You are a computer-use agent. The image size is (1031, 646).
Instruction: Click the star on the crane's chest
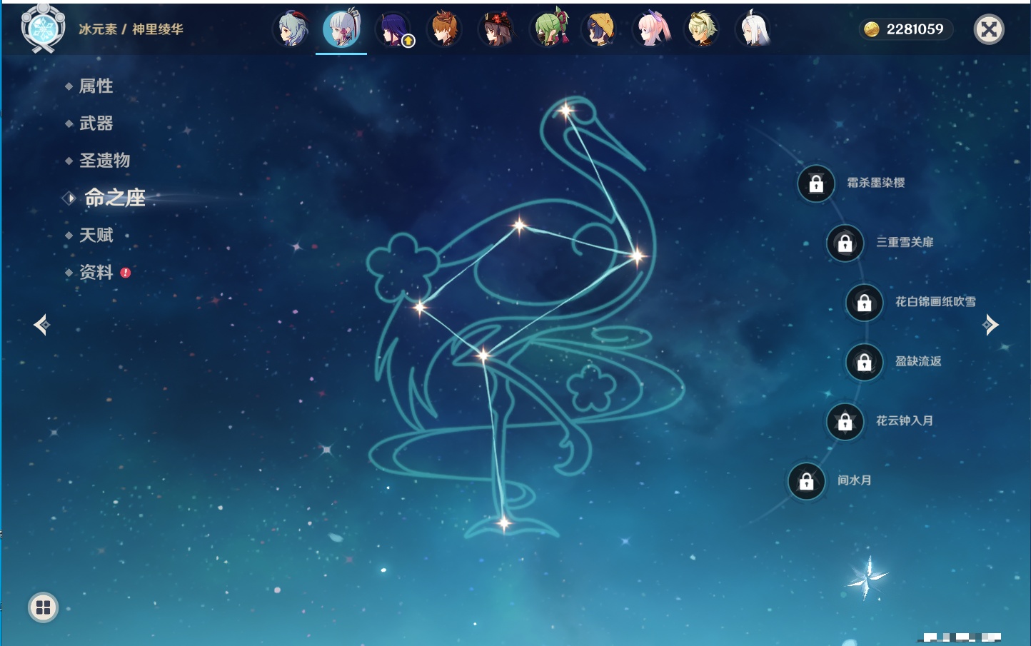(x=637, y=255)
